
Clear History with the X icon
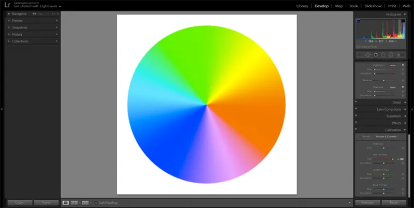point(56,34)
